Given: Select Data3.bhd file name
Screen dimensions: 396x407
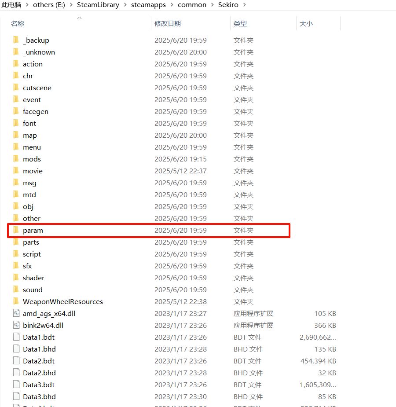Looking at the screenshot, I should point(39,396).
